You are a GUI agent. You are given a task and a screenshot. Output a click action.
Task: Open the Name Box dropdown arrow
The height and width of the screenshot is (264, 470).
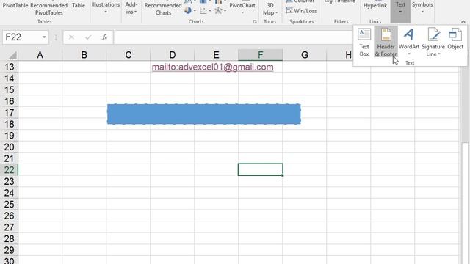44,37
